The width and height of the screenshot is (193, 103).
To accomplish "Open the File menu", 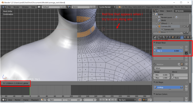I will click(x=9, y=7).
